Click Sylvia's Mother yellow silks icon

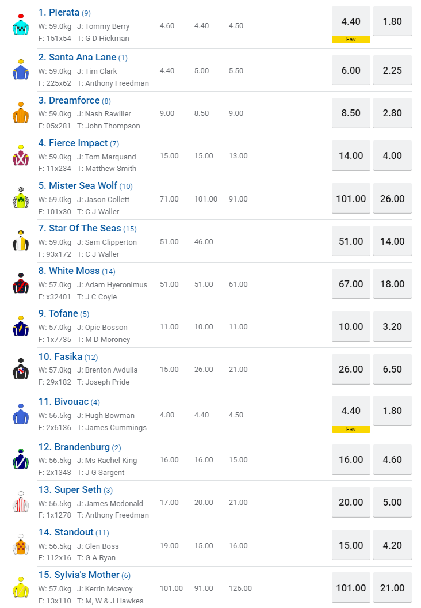tap(21, 587)
